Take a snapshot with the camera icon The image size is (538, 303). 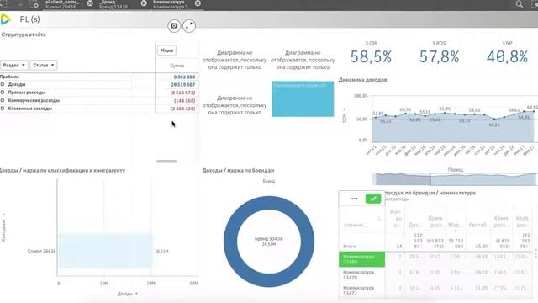[174, 26]
